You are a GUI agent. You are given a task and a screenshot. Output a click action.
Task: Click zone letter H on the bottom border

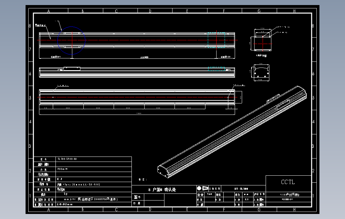pos(295,210)
